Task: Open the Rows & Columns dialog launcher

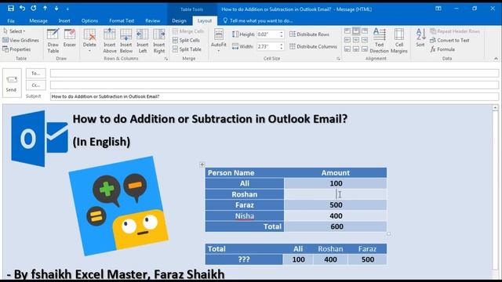Action: (x=166, y=59)
